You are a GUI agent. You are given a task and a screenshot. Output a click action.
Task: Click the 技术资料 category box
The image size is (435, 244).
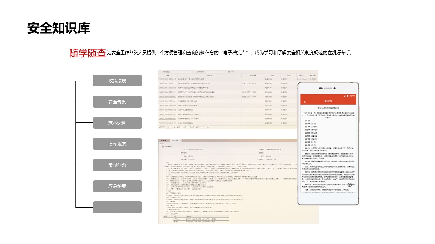(117, 123)
